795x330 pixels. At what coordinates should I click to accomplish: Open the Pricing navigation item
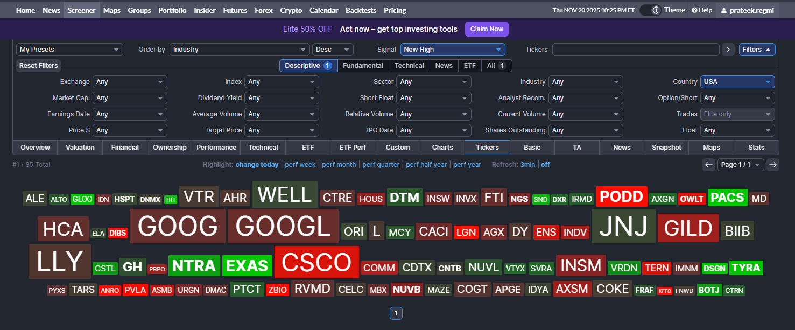[395, 10]
